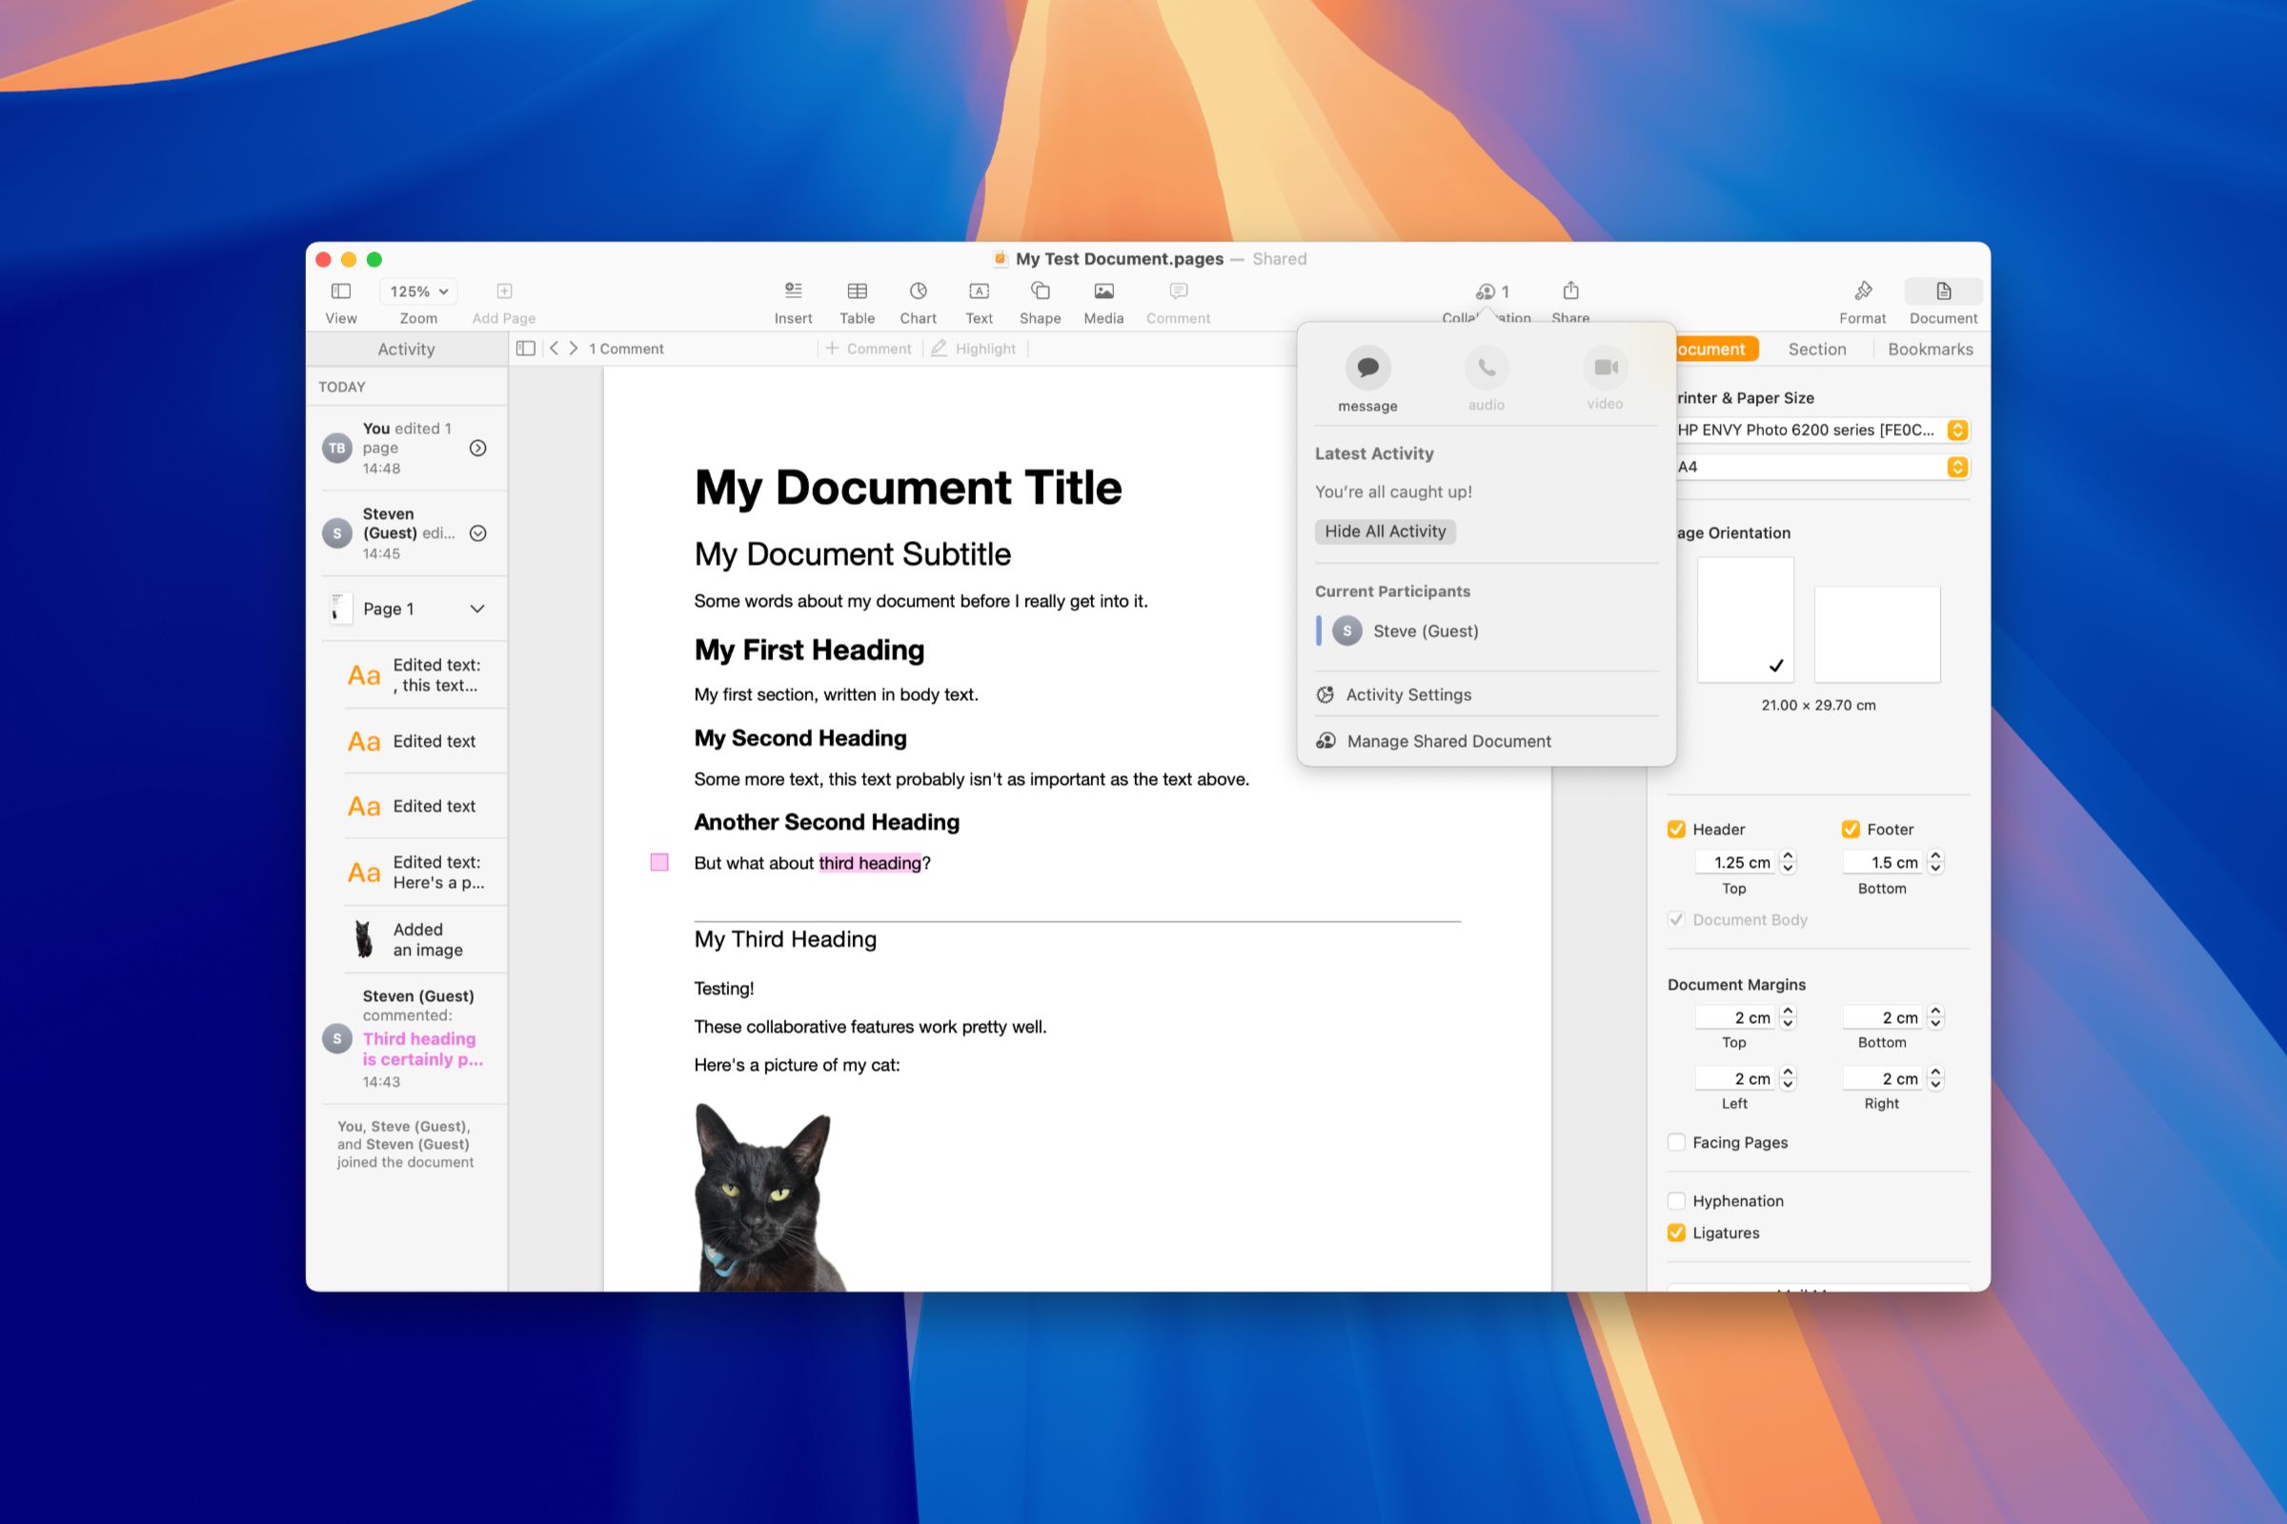This screenshot has height=1524, width=2287.
Task: Enable Ligatures checkbox
Action: [x=1678, y=1232]
